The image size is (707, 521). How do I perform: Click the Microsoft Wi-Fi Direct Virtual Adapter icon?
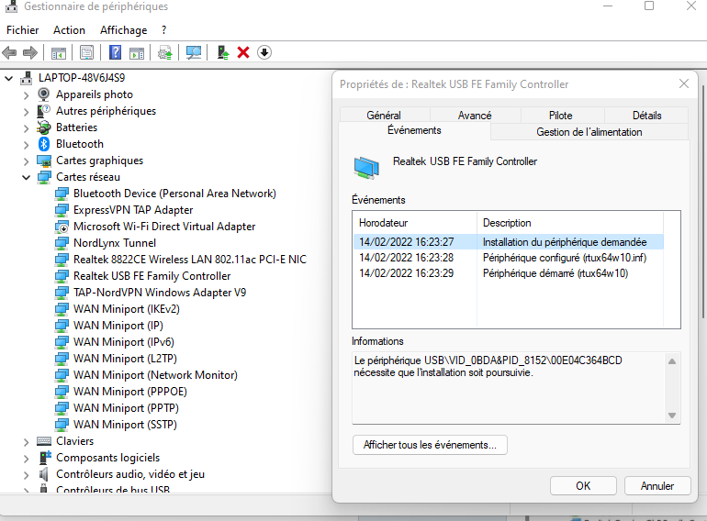click(62, 227)
